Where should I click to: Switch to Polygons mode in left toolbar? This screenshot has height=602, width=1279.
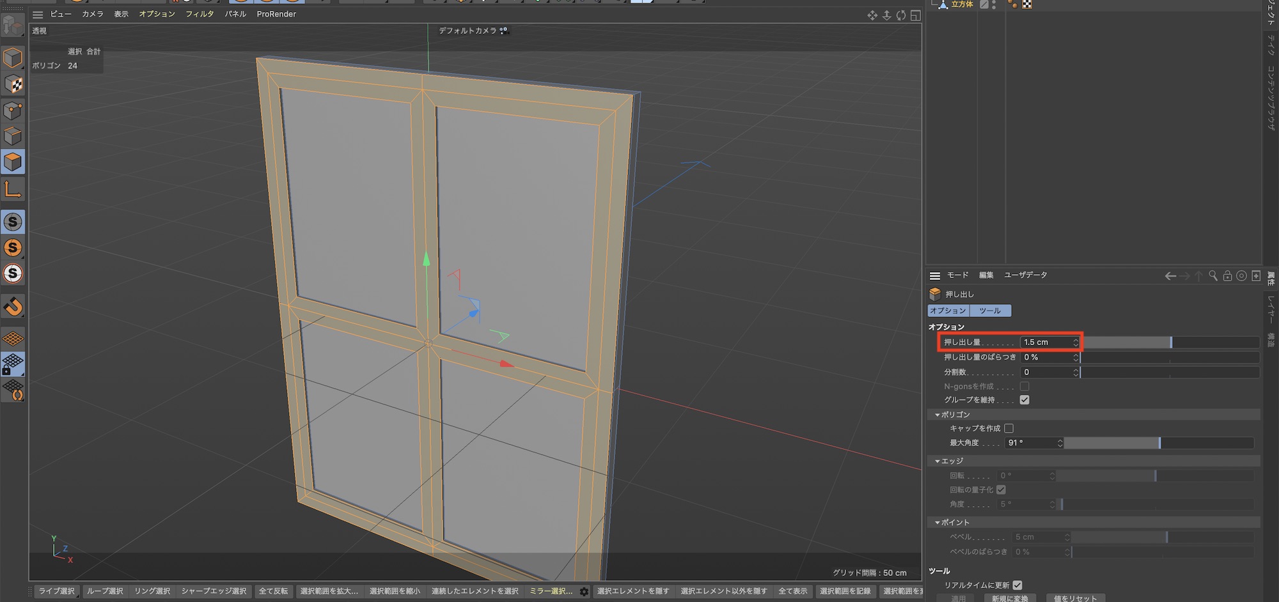coord(13,162)
